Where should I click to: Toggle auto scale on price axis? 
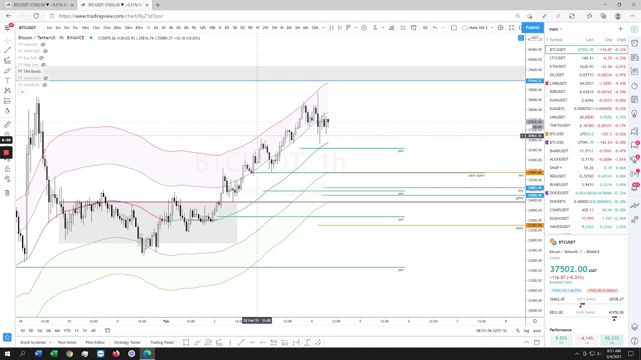click(537, 330)
